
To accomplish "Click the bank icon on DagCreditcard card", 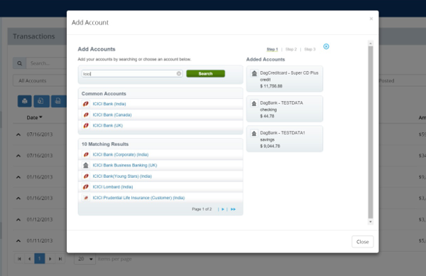I will click(254, 73).
